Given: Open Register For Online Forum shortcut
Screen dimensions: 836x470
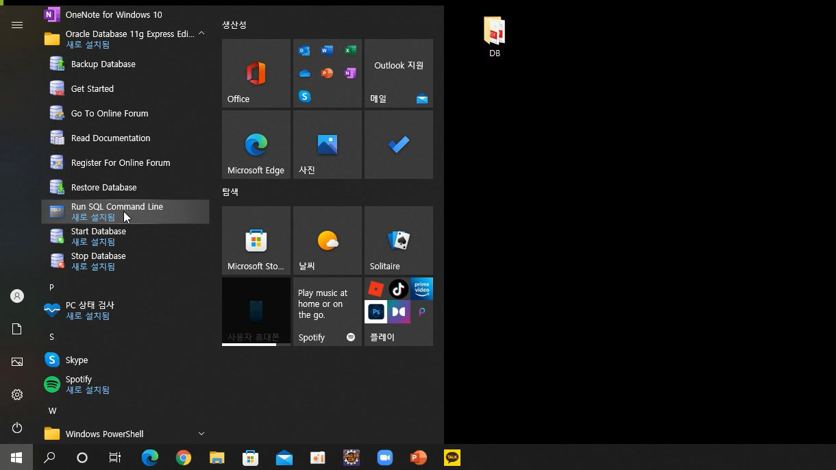Looking at the screenshot, I should click(x=125, y=162).
